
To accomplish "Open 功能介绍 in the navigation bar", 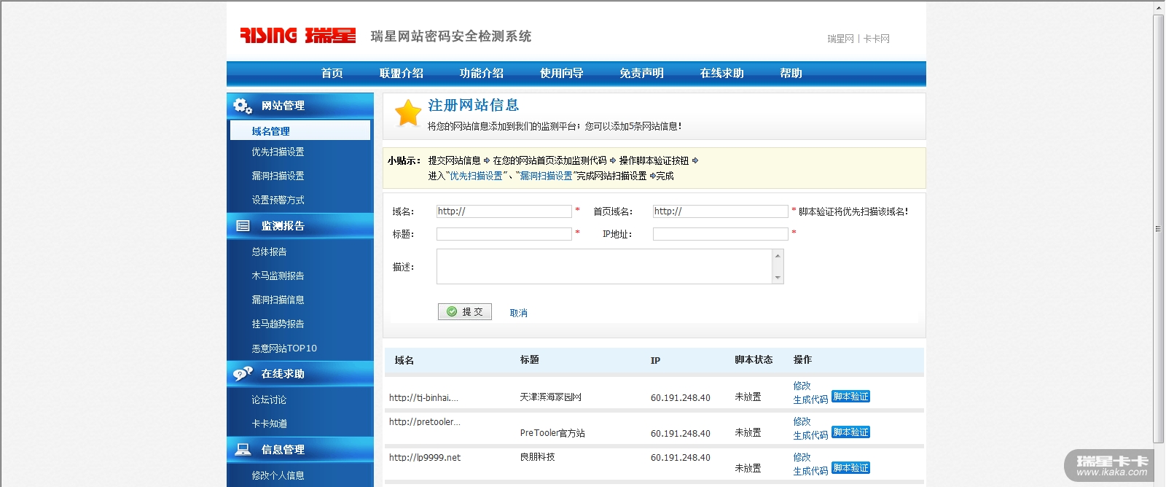I will (481, 73).
